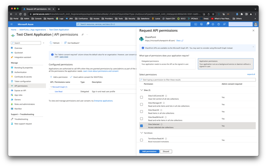
Task: Open the Enterprise applications link
Action: pyautogui.click(x=103, y=101)
